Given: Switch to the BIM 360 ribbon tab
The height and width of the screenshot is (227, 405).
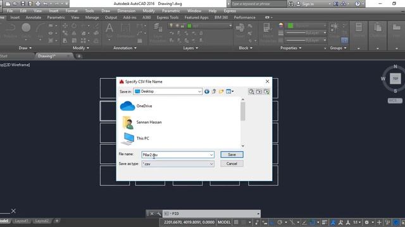Looking at the screenshot, I should [x=221, y=18].
